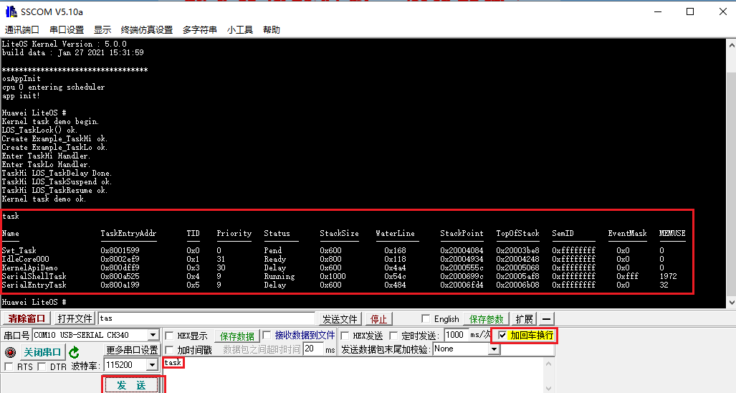Click the 扩展 button
This screenshot has height=393, width=736.
524,319
